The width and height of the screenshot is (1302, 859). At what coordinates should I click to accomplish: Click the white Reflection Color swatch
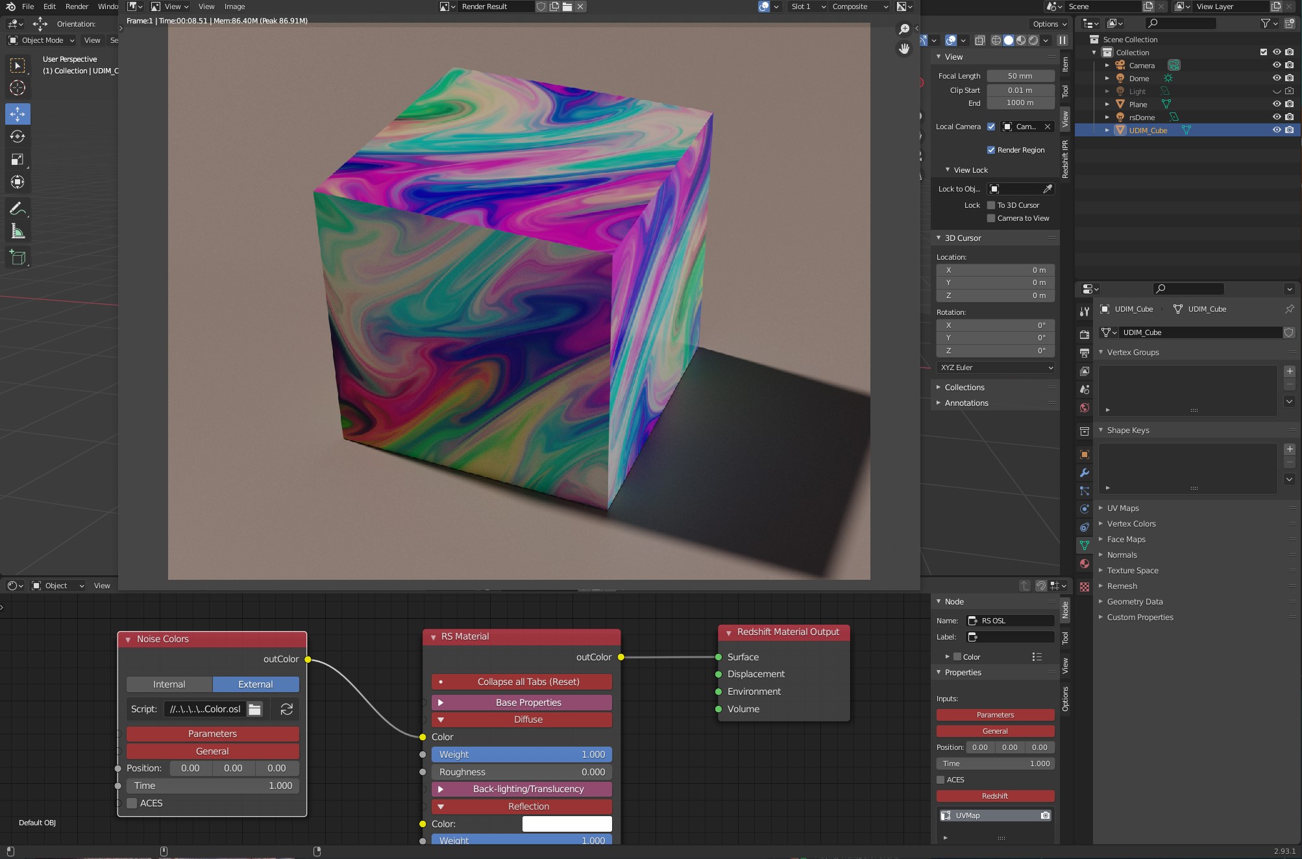point(567,824)
